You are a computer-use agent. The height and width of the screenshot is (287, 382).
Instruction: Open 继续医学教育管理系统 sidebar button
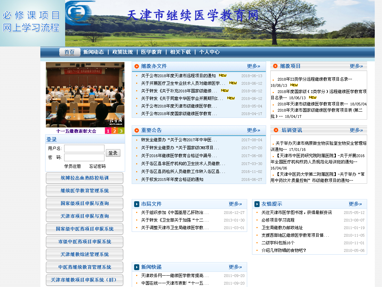[x=84, y=191]
